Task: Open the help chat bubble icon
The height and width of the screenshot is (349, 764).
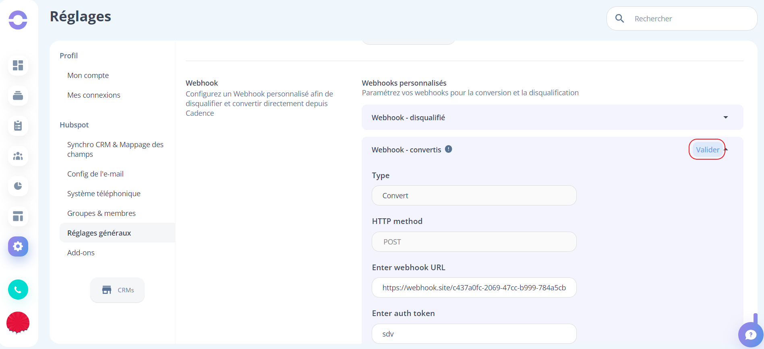Action: 751,335
